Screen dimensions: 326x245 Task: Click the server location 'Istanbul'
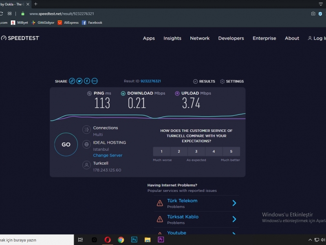click(x=101, y=149)
